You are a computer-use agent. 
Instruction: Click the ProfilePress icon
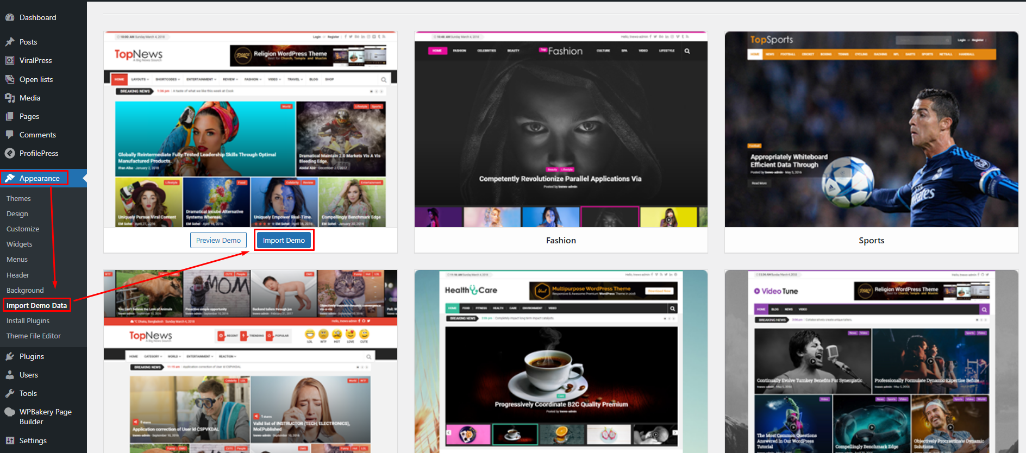click(x=10, y=153)
